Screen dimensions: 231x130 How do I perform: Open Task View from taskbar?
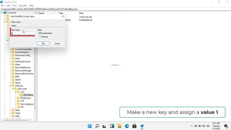[x=104, y=126]
